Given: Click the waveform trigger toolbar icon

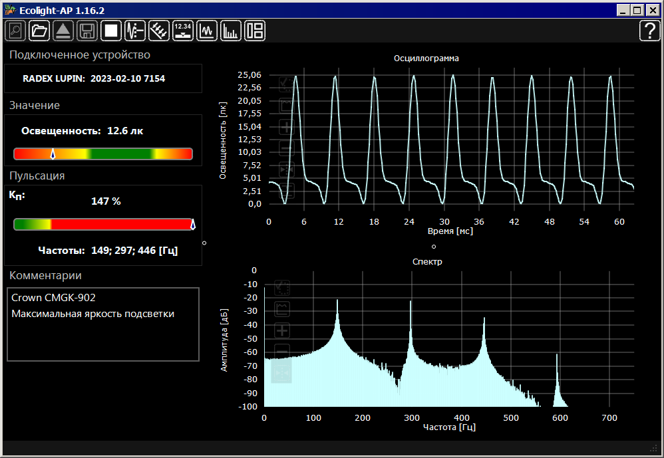Looking at the screenshot, I should click(135, 31).
